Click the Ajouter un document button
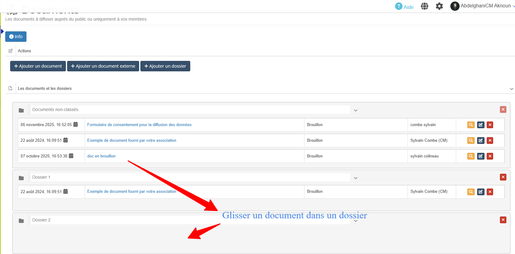The width and height of the screenshot is (515, 254). point(38,66)
